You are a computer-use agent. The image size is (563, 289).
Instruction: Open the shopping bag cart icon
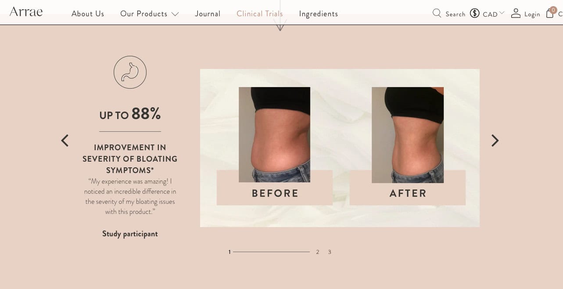(550, 13)
